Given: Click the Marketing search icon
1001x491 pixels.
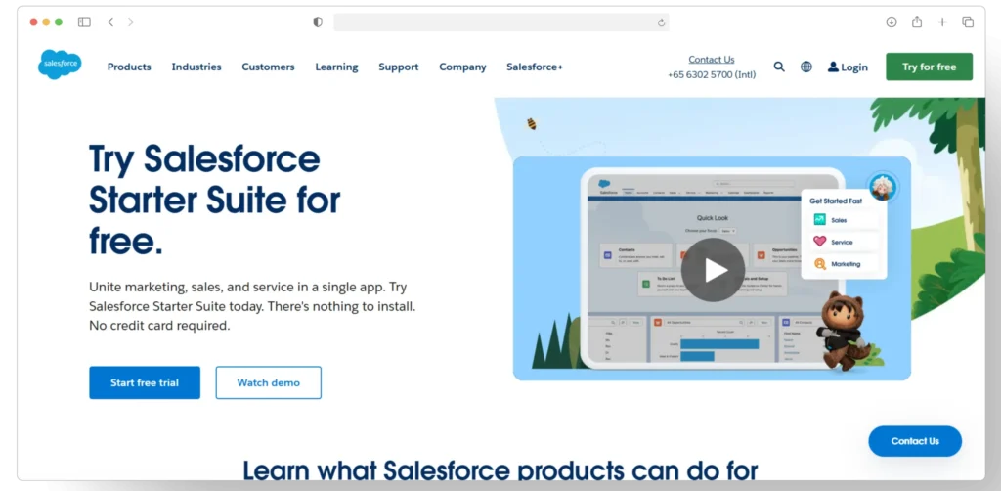Looking at the screenshot, I should (820, 264).
